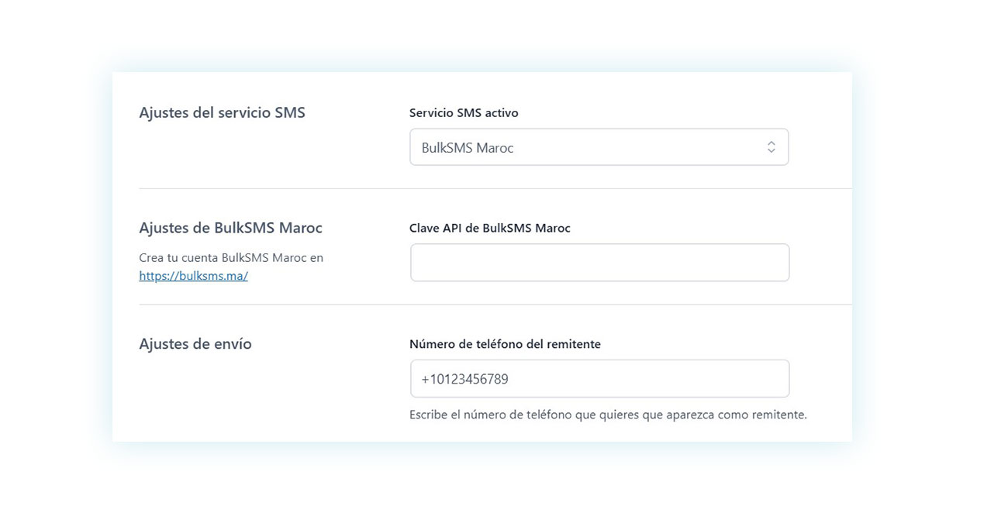
Task: Click the Clave API de BulkSMS Maroc field
Action: click(599, 263)
